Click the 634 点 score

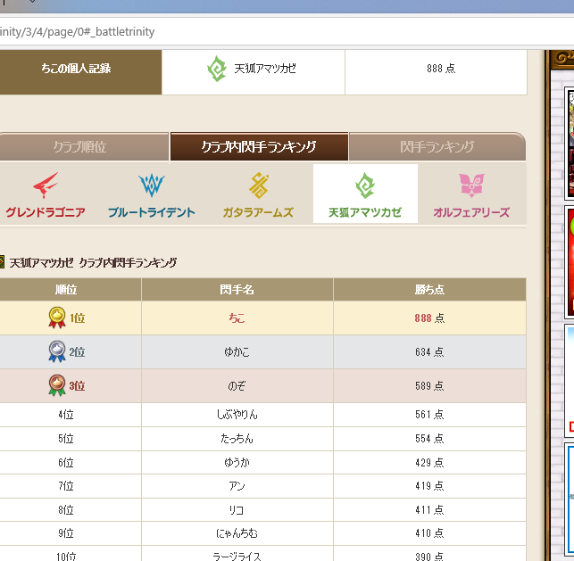point(429,351)
